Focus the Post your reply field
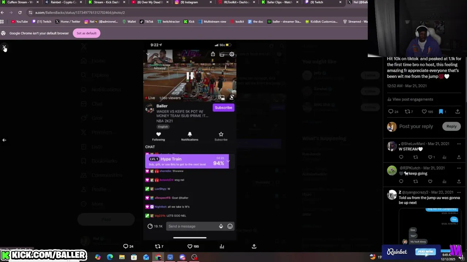Viewport: 467px width, 262px height. pos(416,126)
